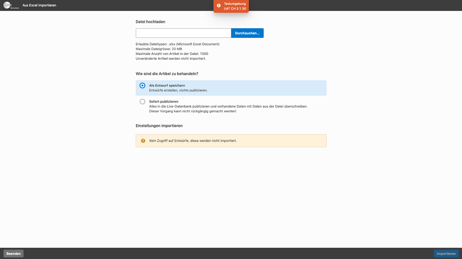Image resolution: width=462 pixels, height=259 pixels.
Task: Select the Als Entwurf speichern radio button
Action: click(142, 85)
